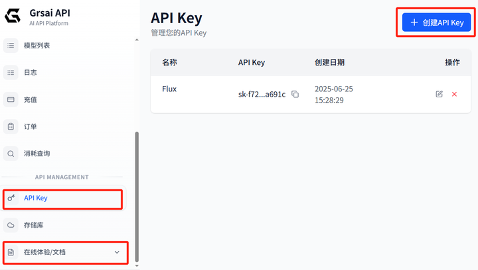478x270 pixels.
Task: Open 模型列表 in the sidebar
Action: pos(37,46)
